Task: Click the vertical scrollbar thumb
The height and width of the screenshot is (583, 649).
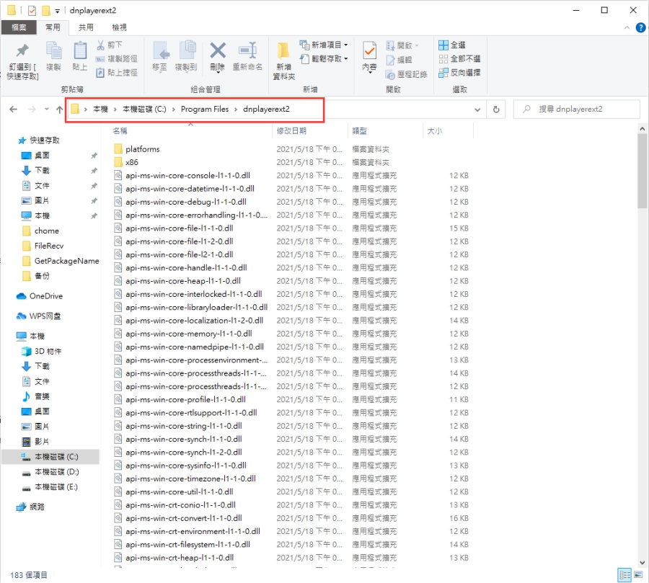Action: click(642, 171)
